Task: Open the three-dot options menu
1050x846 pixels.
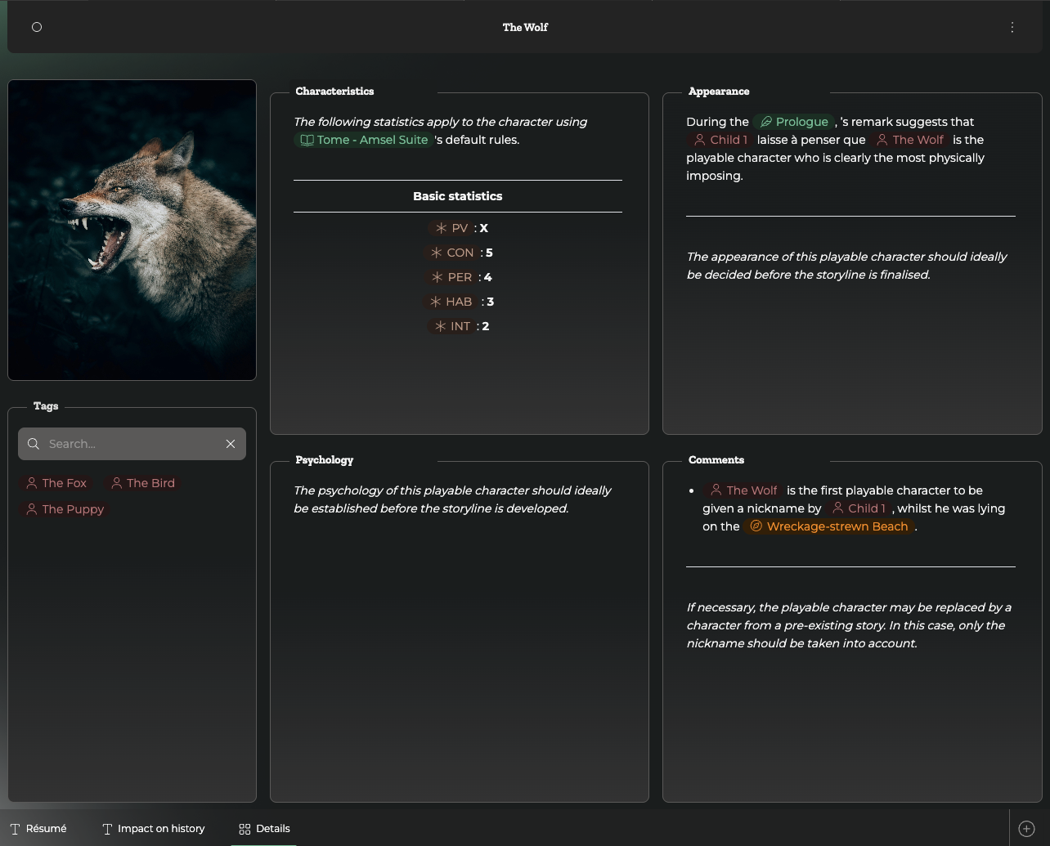Action: (1012, 27)
